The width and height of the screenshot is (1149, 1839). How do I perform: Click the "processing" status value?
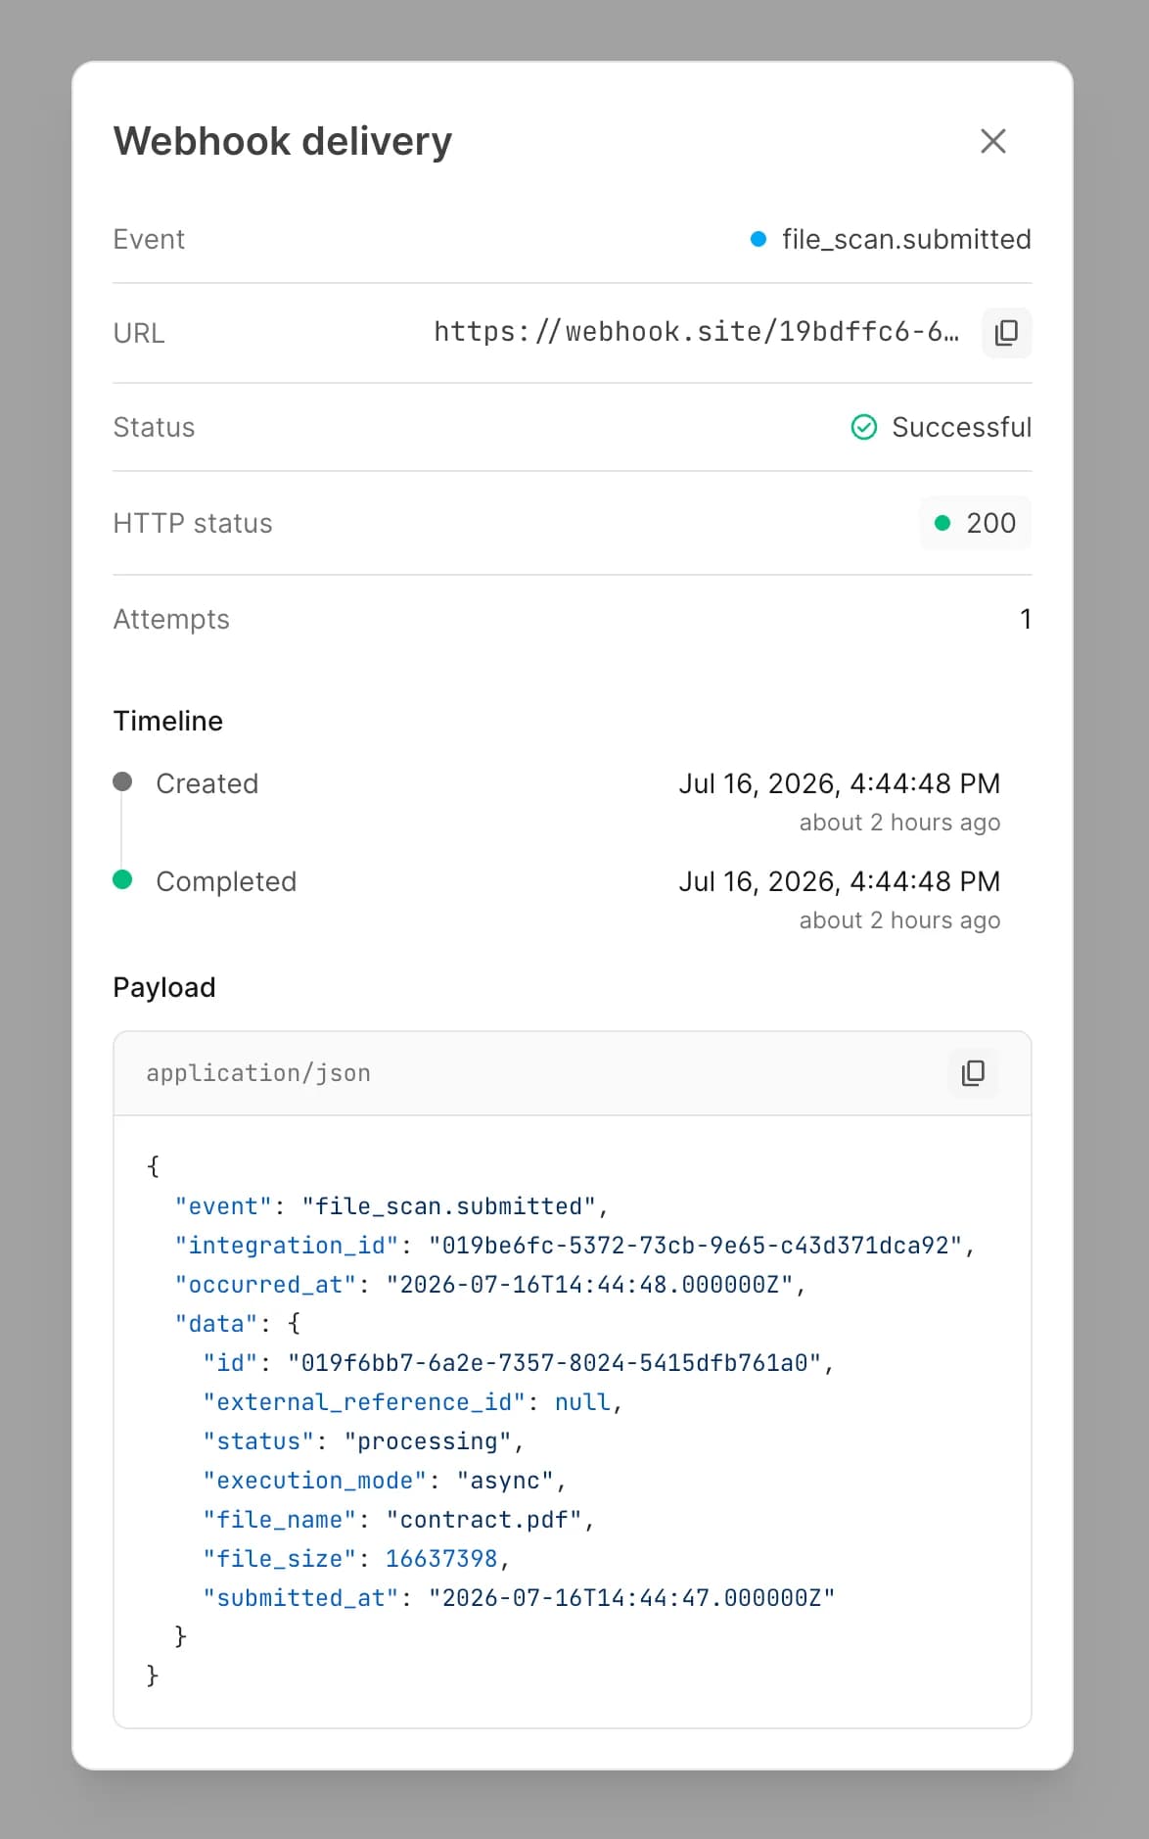pyautogui.click(x=428, y=1441)
